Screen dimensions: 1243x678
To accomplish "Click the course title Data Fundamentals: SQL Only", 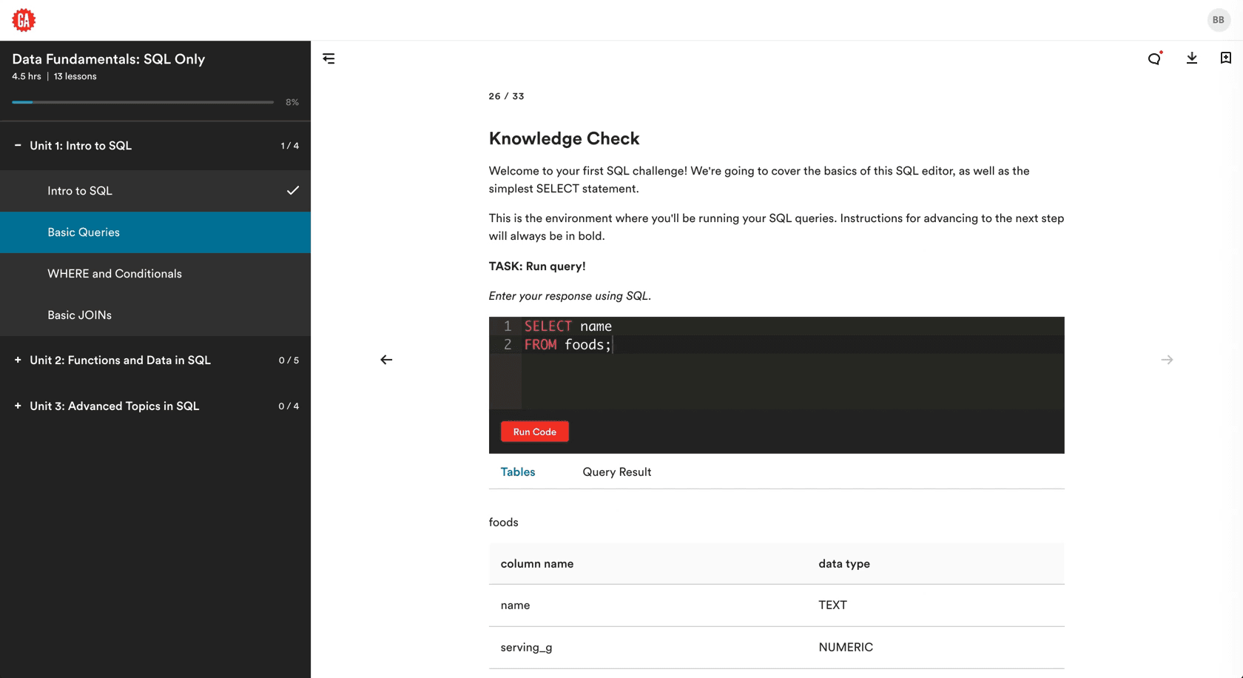I will (109, 59).
